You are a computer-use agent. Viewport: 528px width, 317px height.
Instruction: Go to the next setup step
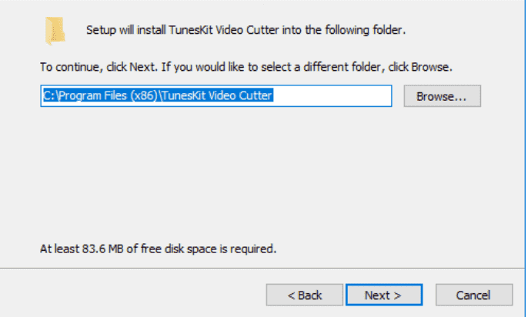[384, 295]
